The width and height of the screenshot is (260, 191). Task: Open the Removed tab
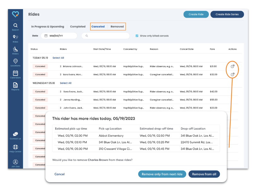pyautogui.click(x=117, y=26)
